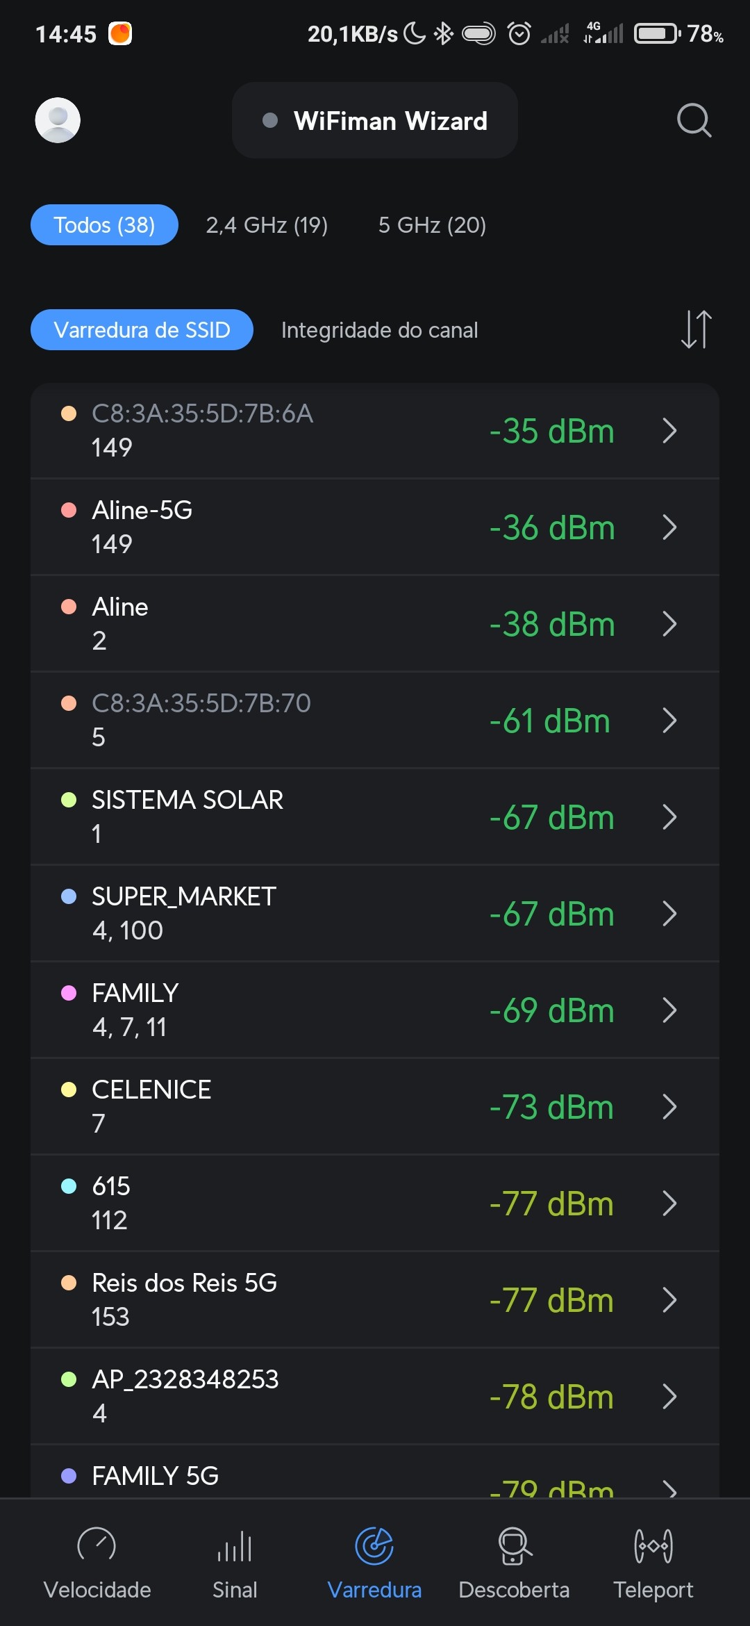Tap the pink dot beside FAMILY
The width and height of the screenshot is (750, 1626).
click(69, 993)
